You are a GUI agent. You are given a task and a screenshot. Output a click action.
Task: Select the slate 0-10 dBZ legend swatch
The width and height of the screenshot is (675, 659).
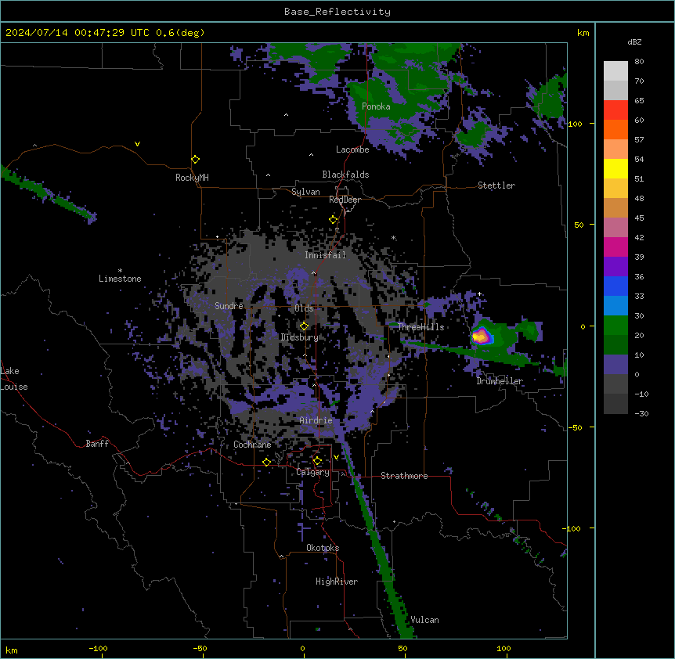(x=615, y=365)
